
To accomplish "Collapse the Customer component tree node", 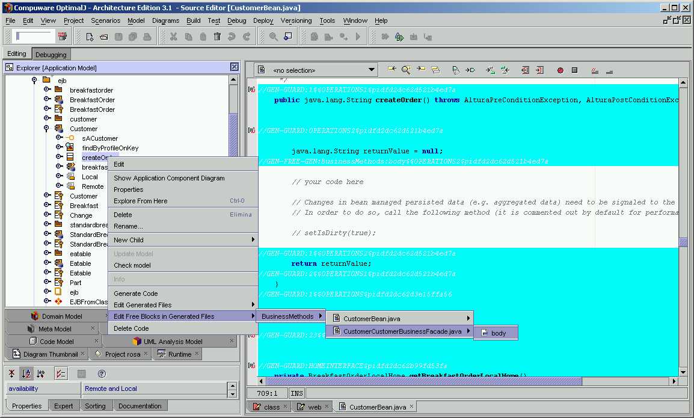I will (46, 129).
